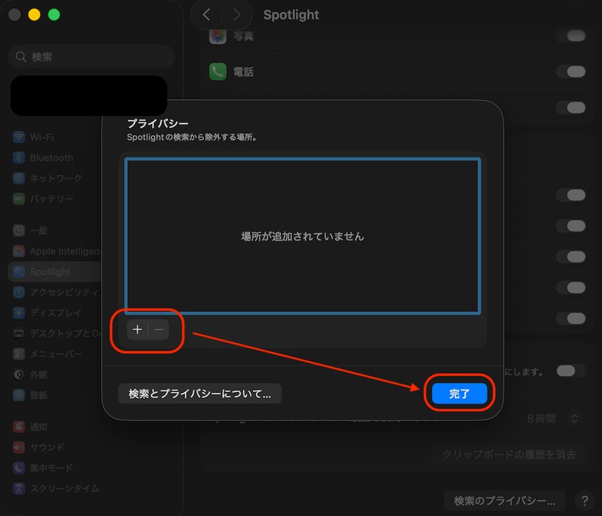602x516 pixels.
Task: Click the blue 完了 button
Action: pyautogui.click(x=459, y=393)
